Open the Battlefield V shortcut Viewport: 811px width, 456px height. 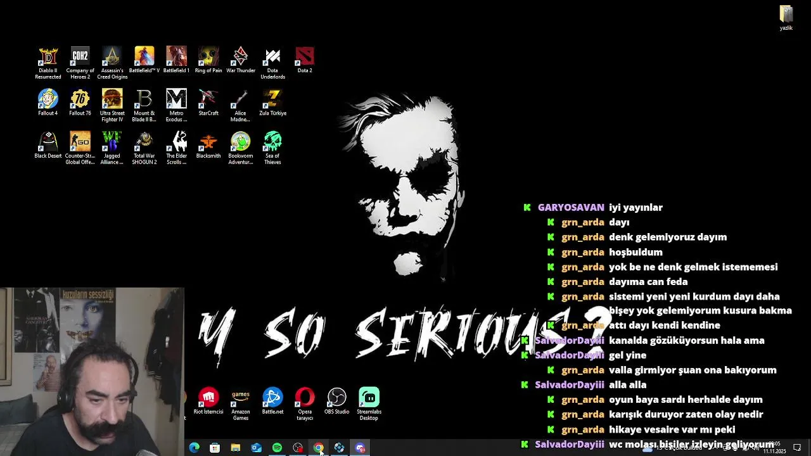144,60
